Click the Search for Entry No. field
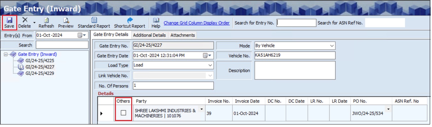This screenshot has width=432, height=127. (296, 23)
